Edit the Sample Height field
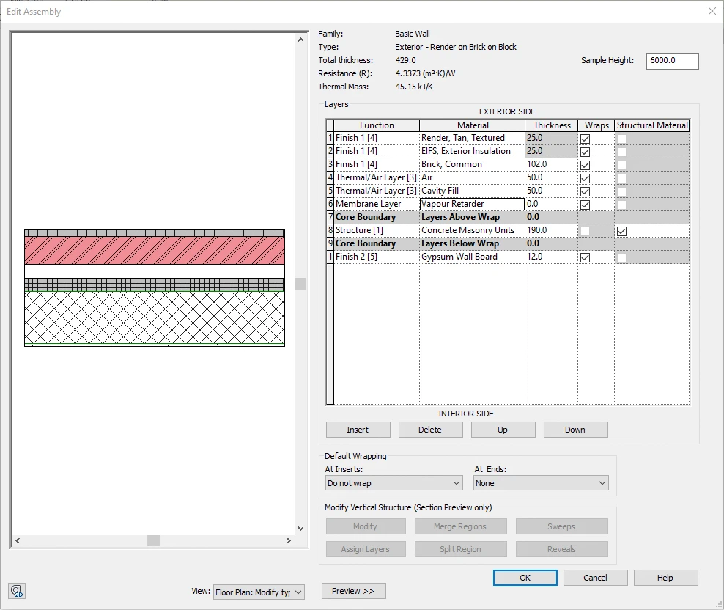This screenshot has height=610, width=724. click(x=672, y=61)
